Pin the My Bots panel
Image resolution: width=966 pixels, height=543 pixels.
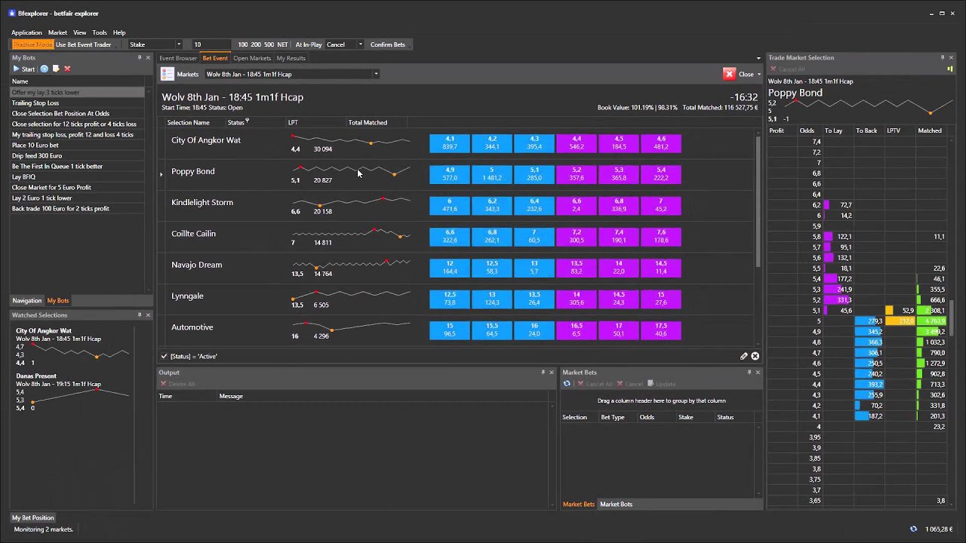point(140,58)
